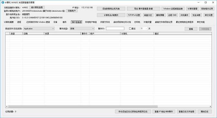Click the 清除日志 button

(205, 112)
